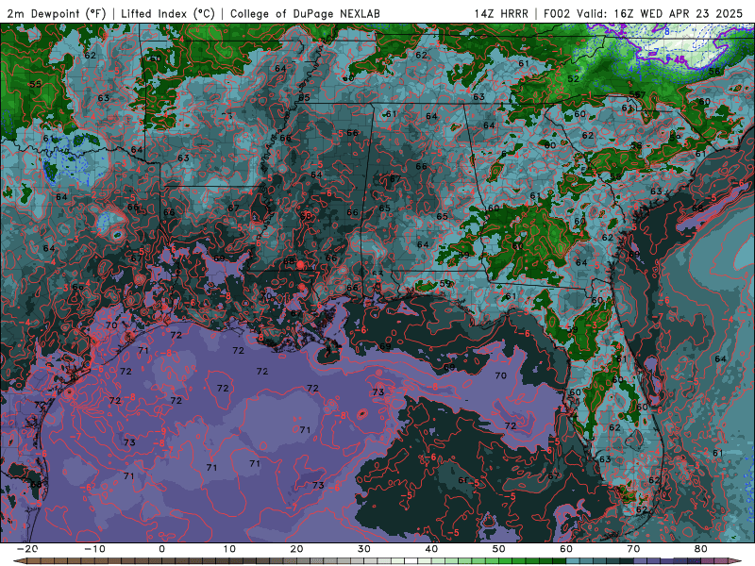Select the 40 label on the color scale
Viewport: 755px width, 566px height.
pos(431,549)
